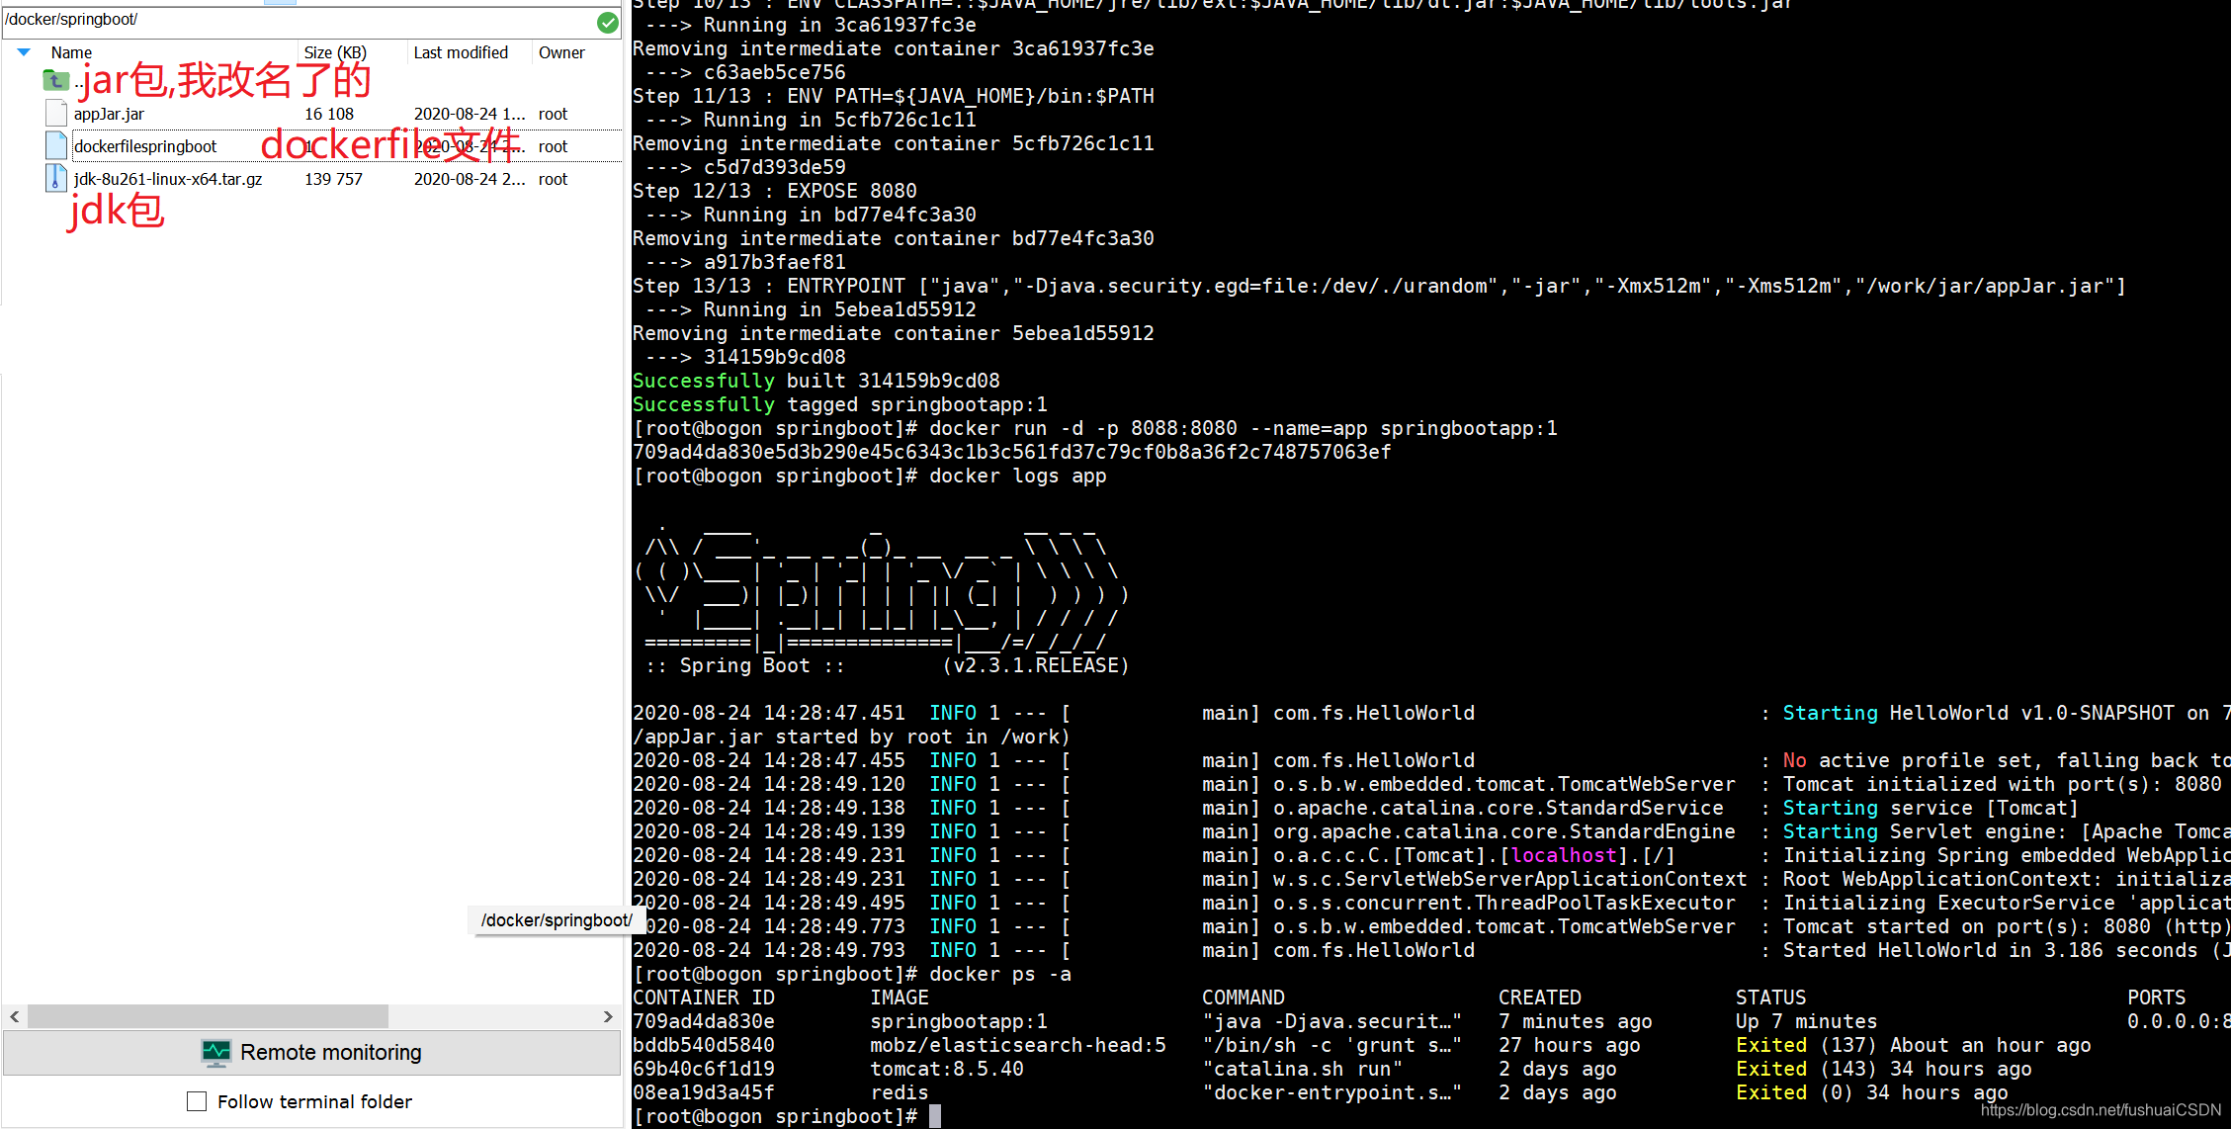Click the right scrollbar arrow
This screenshot has width=2231, height=1129.
(x=609, y=1016)
